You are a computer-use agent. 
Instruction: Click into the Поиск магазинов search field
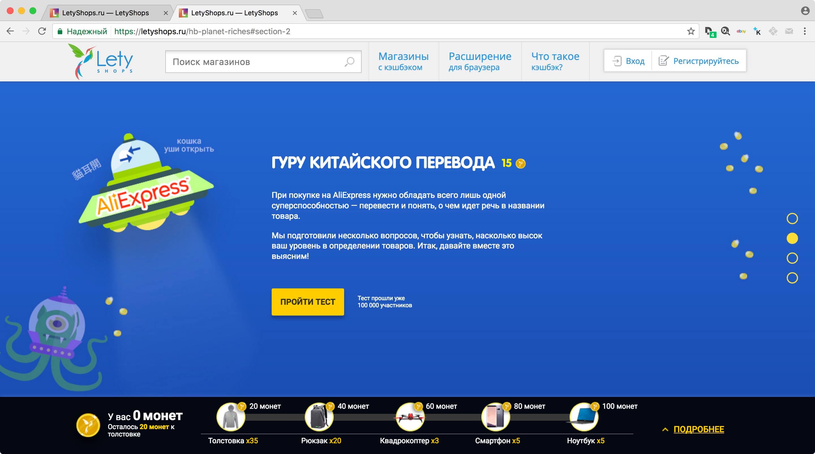point(263,62)
